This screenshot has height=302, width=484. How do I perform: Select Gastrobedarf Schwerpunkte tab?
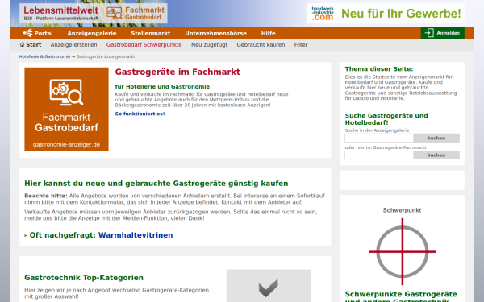[144, 44]
